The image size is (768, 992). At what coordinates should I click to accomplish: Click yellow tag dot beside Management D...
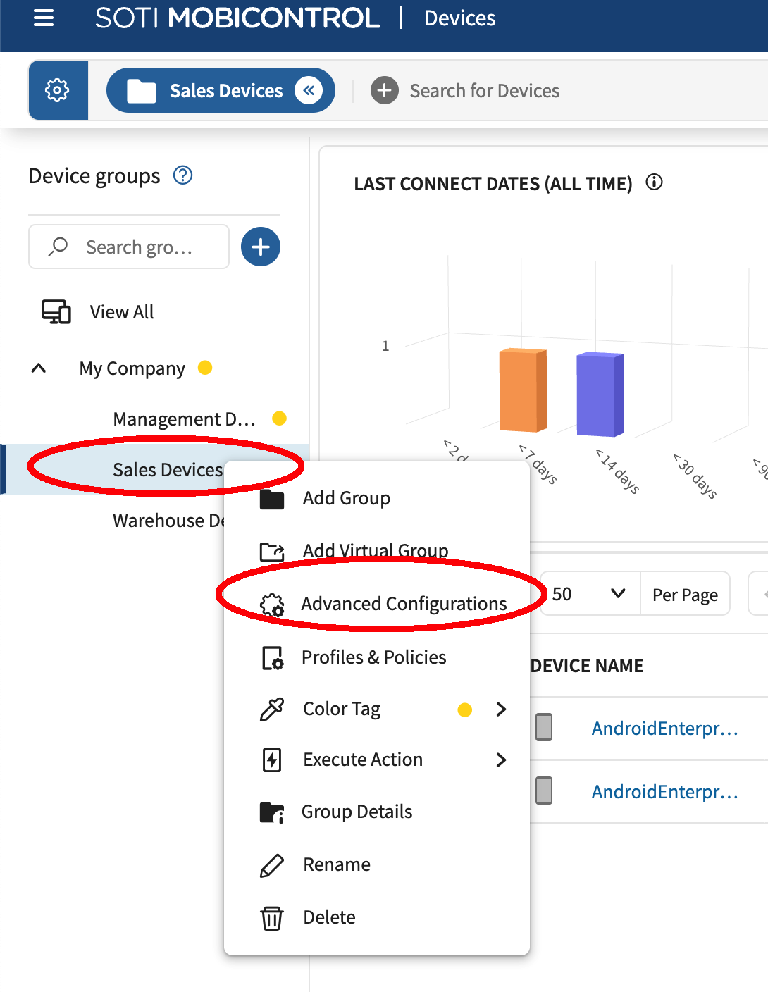point(279,418)
